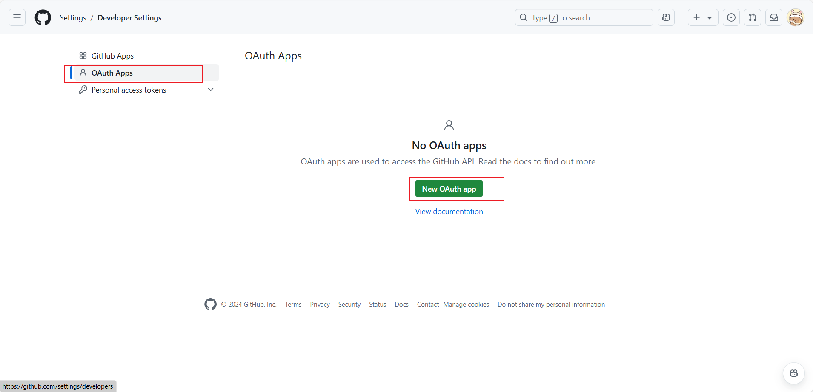
Task: Open the Terms footer link
Action: coord(293,305)
